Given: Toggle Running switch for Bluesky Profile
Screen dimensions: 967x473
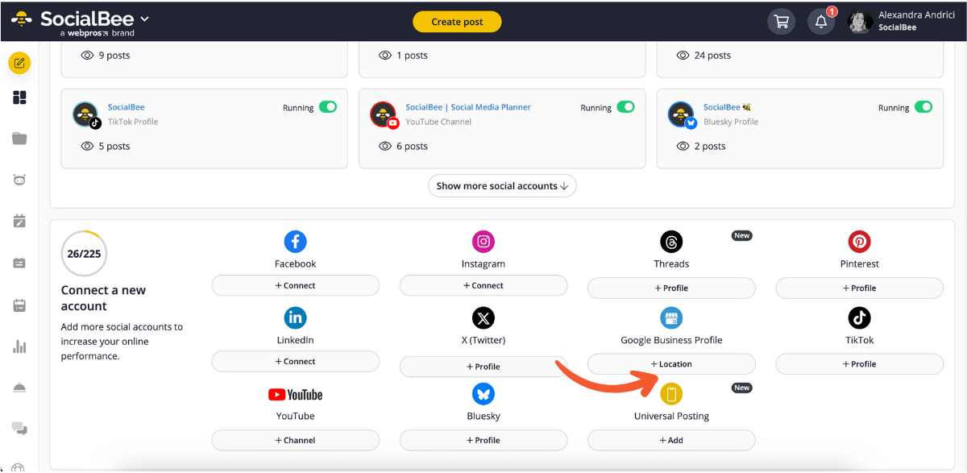Looking at the screenshot, I should 923,107.
